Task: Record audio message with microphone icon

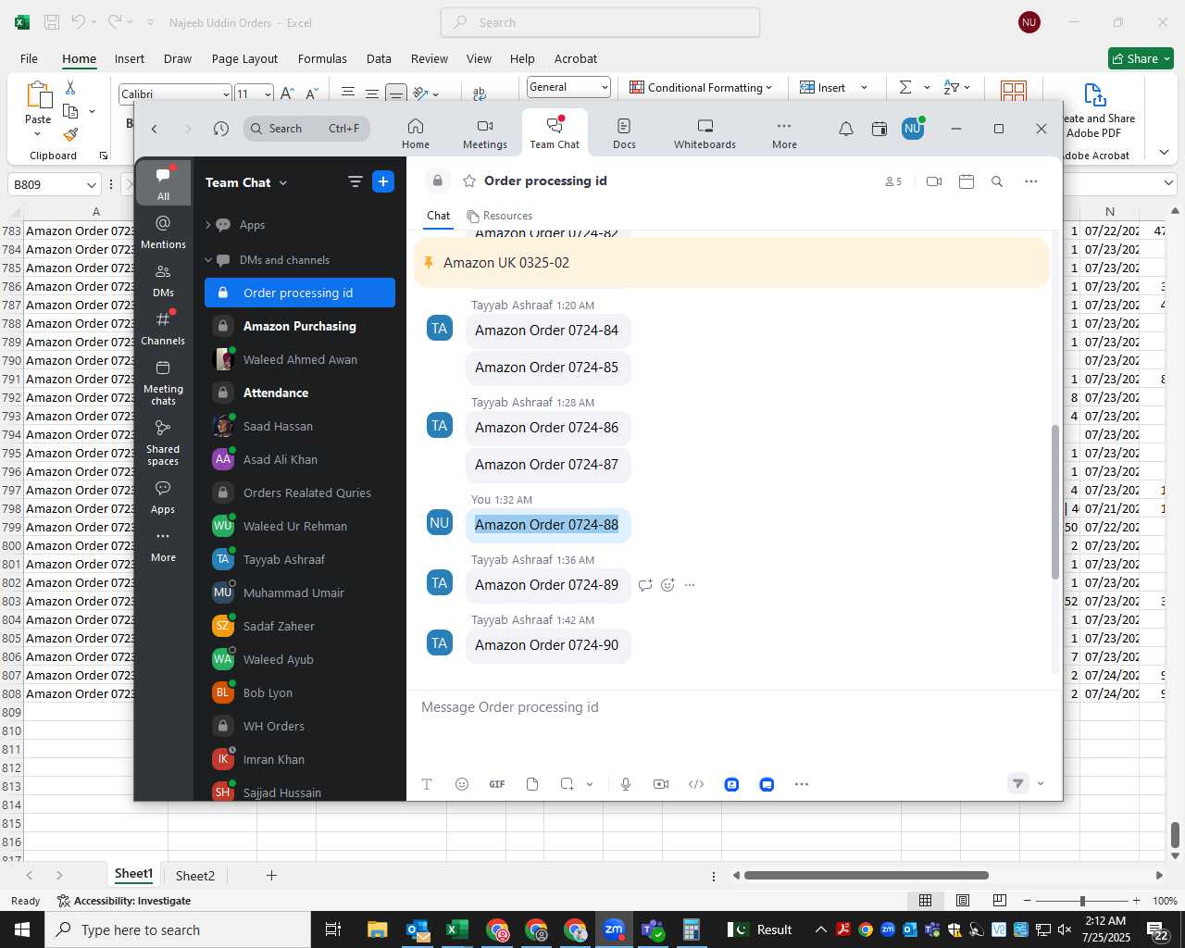Action: tap(626, 784)
